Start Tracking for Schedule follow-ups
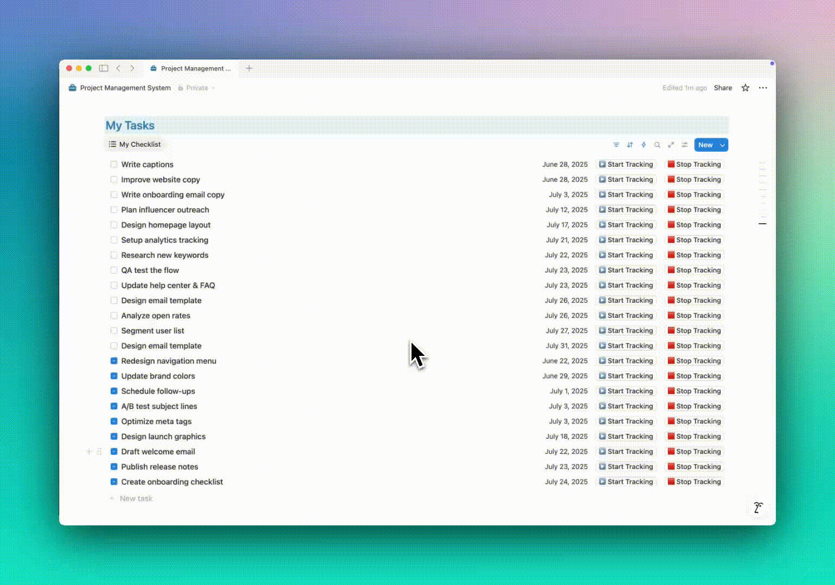835x585 pixels. point(626,391)
